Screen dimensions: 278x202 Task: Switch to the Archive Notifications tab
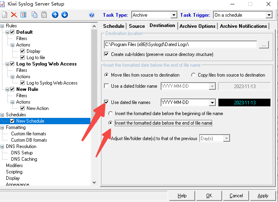coord(243,26)
